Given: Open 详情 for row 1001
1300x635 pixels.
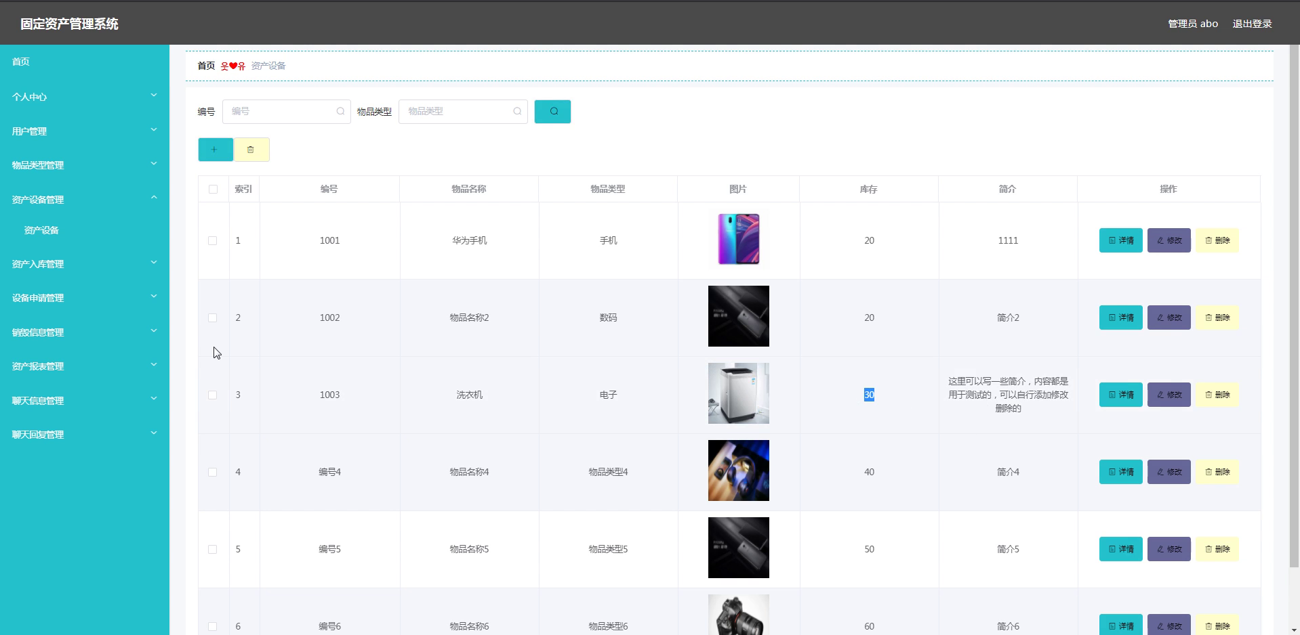Looking at the screenshot, I should [1120, 240].
